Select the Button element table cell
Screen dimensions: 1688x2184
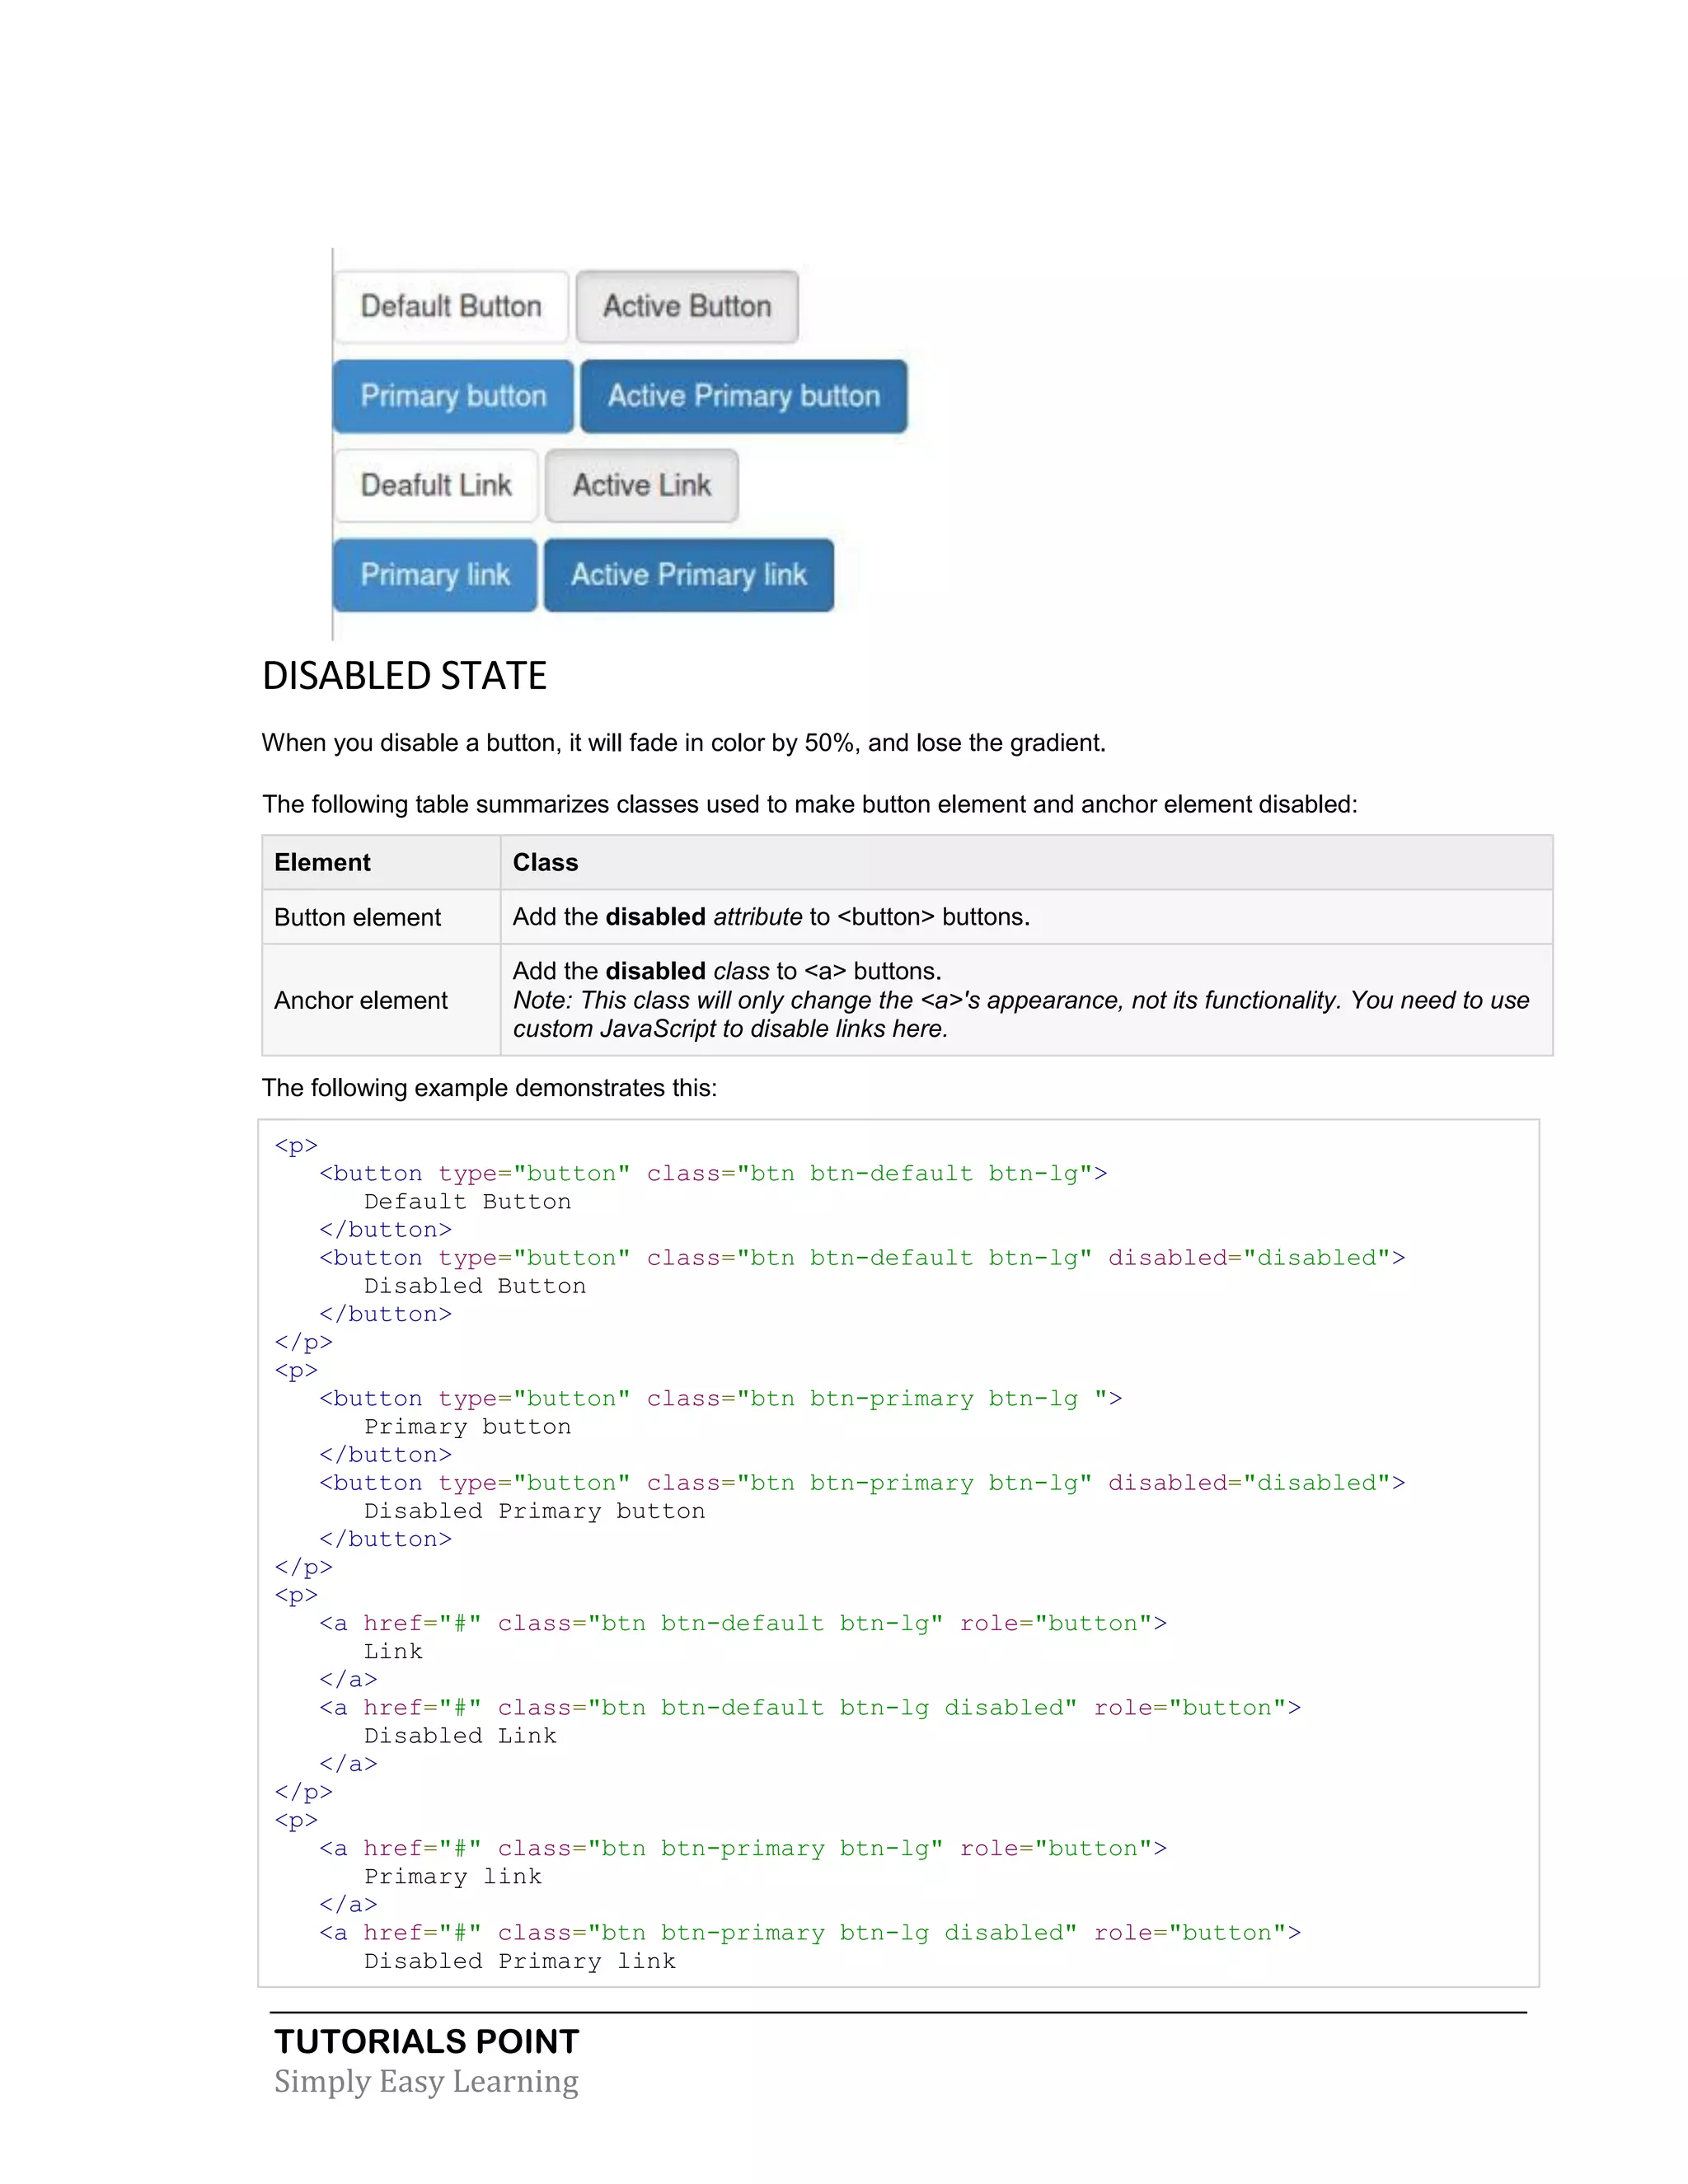pyautogui.click(x=357, y=917)
